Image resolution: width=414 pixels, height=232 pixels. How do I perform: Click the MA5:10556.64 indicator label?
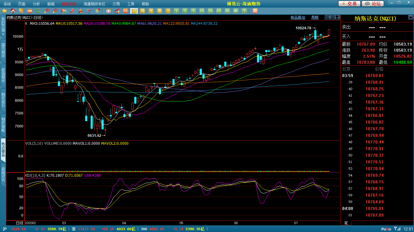click(42, 23)
